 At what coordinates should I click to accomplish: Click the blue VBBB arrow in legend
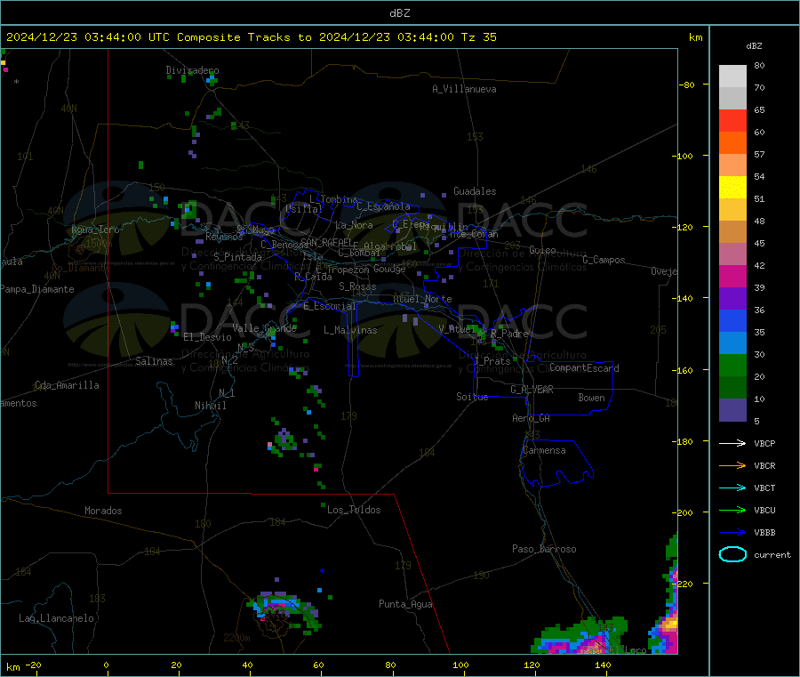[732, 532]
